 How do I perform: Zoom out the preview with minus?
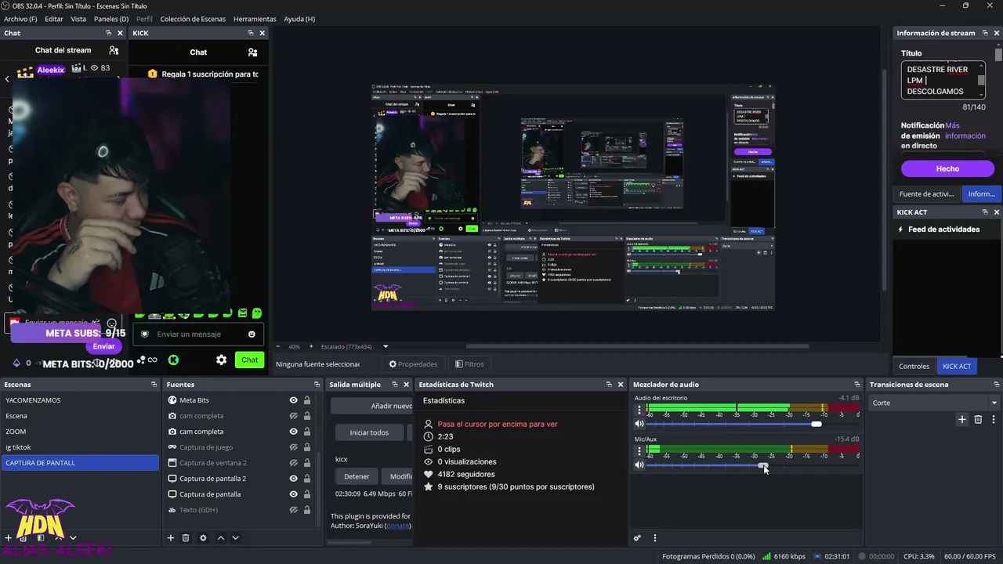(277, 346)
